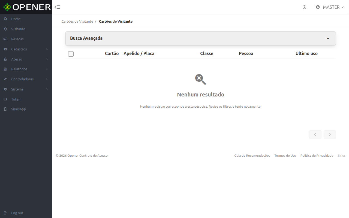Click the Log out door icon
The image size is (349, 218).
5,213
